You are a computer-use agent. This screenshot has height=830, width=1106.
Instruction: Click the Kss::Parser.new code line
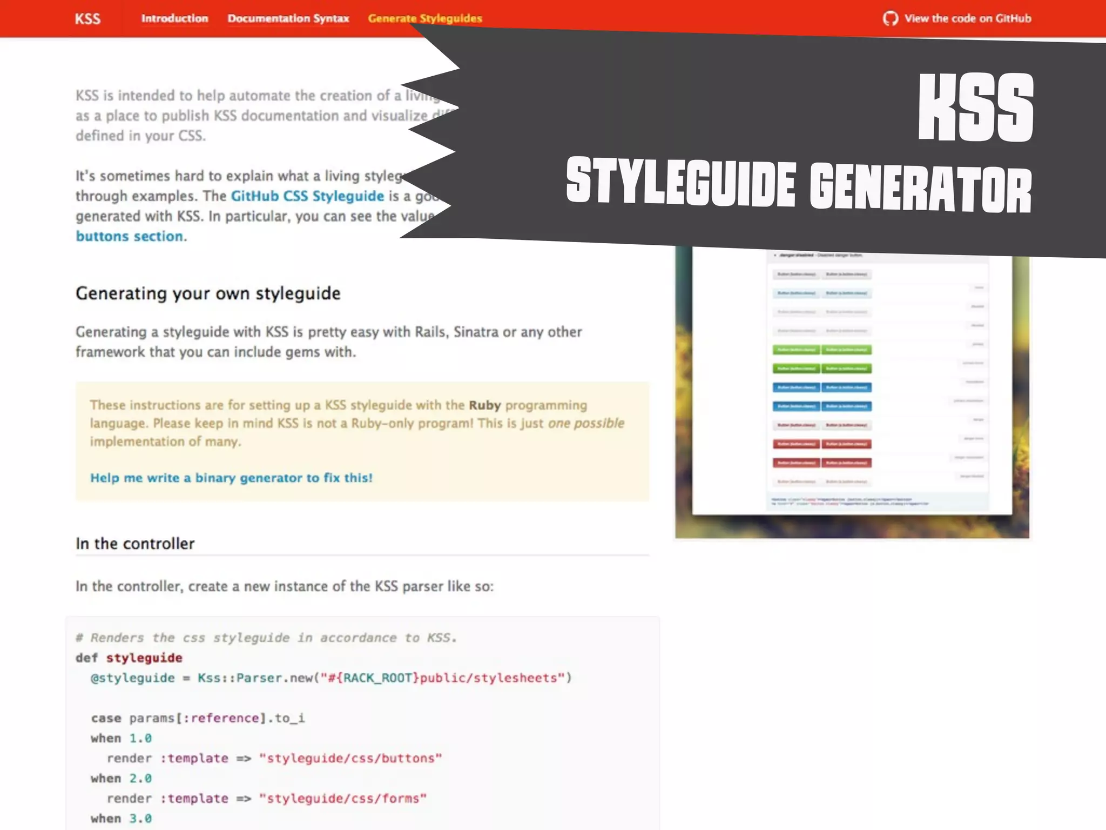click(331, 678)
